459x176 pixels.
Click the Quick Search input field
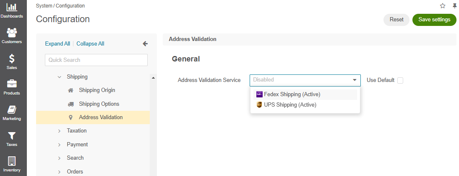[x=96, y=60]
